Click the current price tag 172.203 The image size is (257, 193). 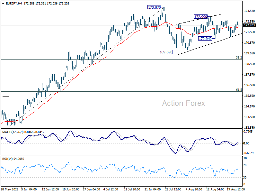(249, 25)
